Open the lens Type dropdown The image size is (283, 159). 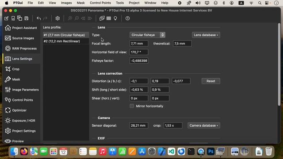[x=147, y=35]
